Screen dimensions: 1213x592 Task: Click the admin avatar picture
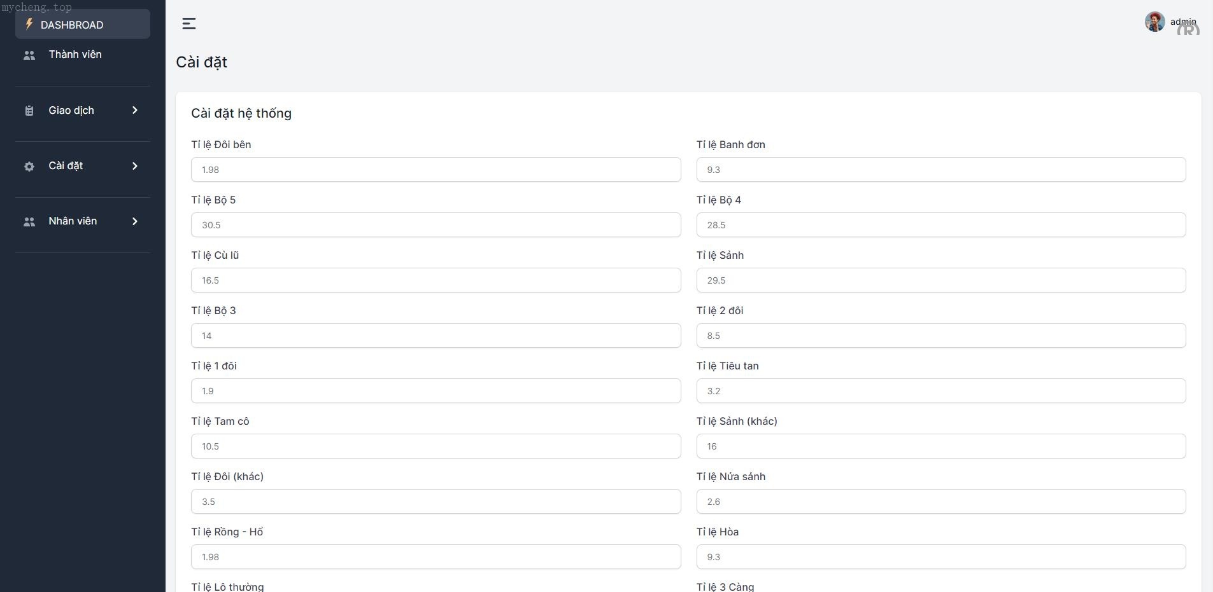(1154, 22)
